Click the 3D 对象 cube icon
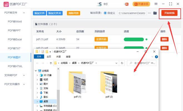 (41, 75)
